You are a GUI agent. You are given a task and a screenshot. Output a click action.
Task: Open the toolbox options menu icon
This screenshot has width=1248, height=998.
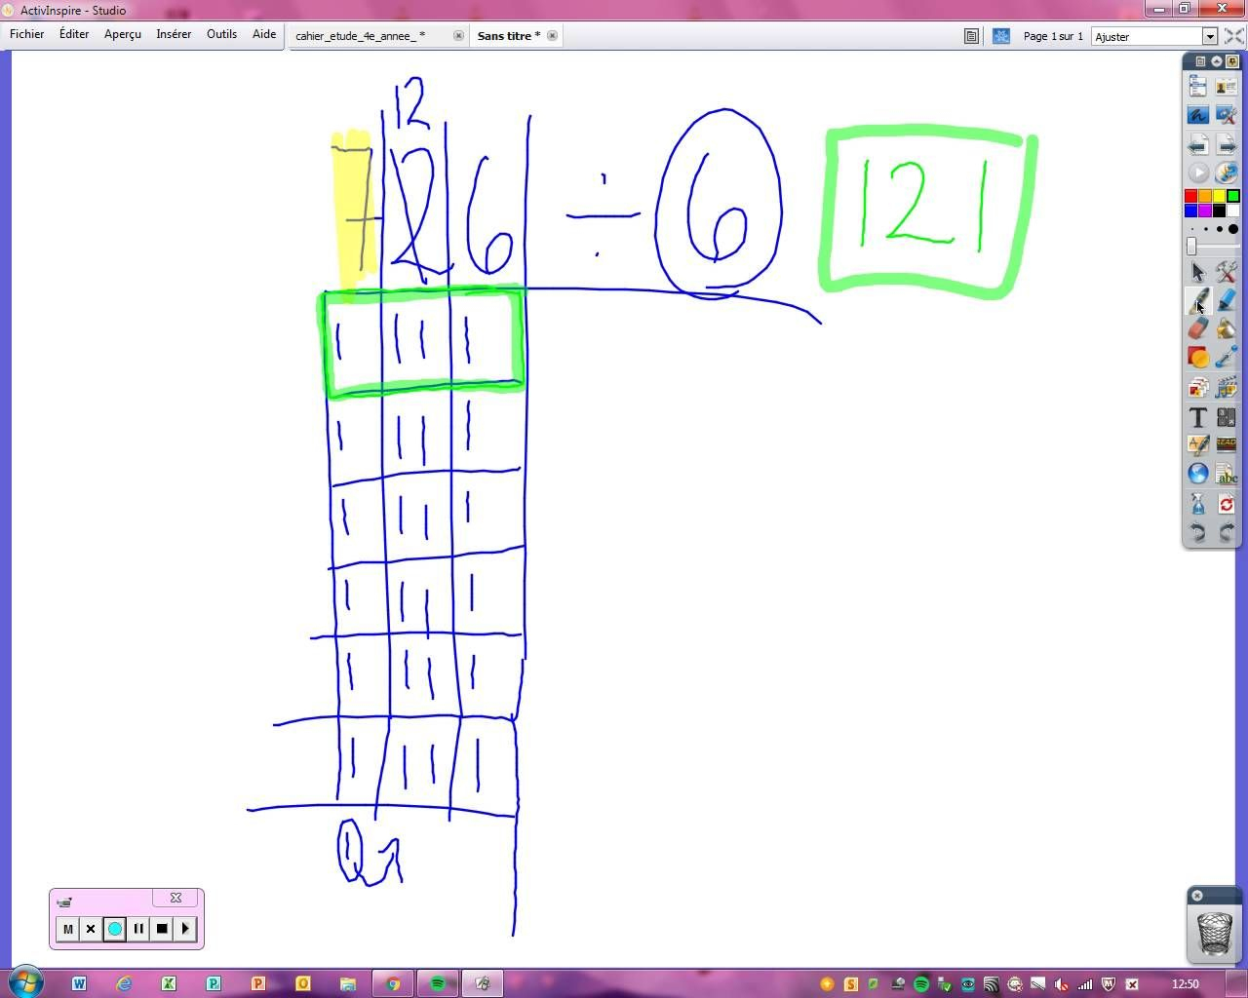tap(1200, 61)
